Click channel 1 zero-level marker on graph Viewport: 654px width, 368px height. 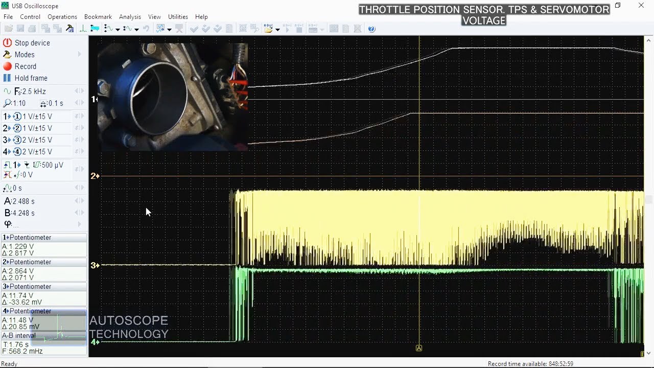pos(94,99)
